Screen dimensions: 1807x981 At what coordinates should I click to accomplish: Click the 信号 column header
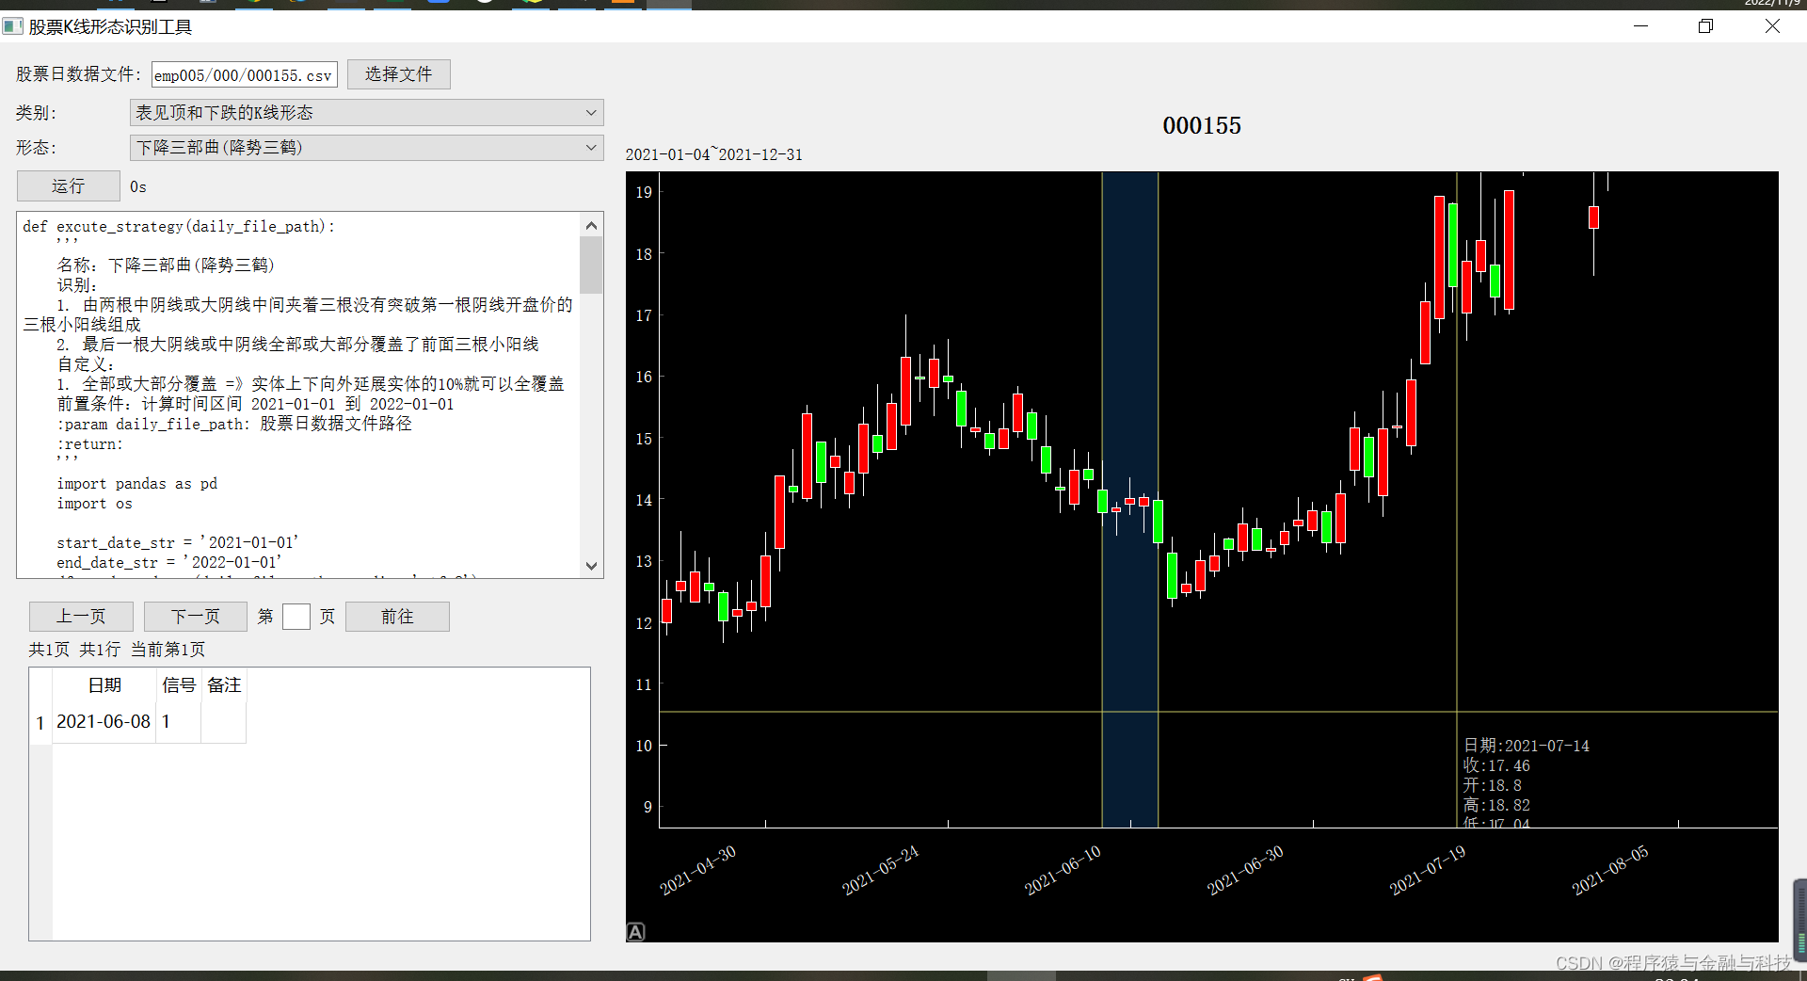tap(179, 685)
